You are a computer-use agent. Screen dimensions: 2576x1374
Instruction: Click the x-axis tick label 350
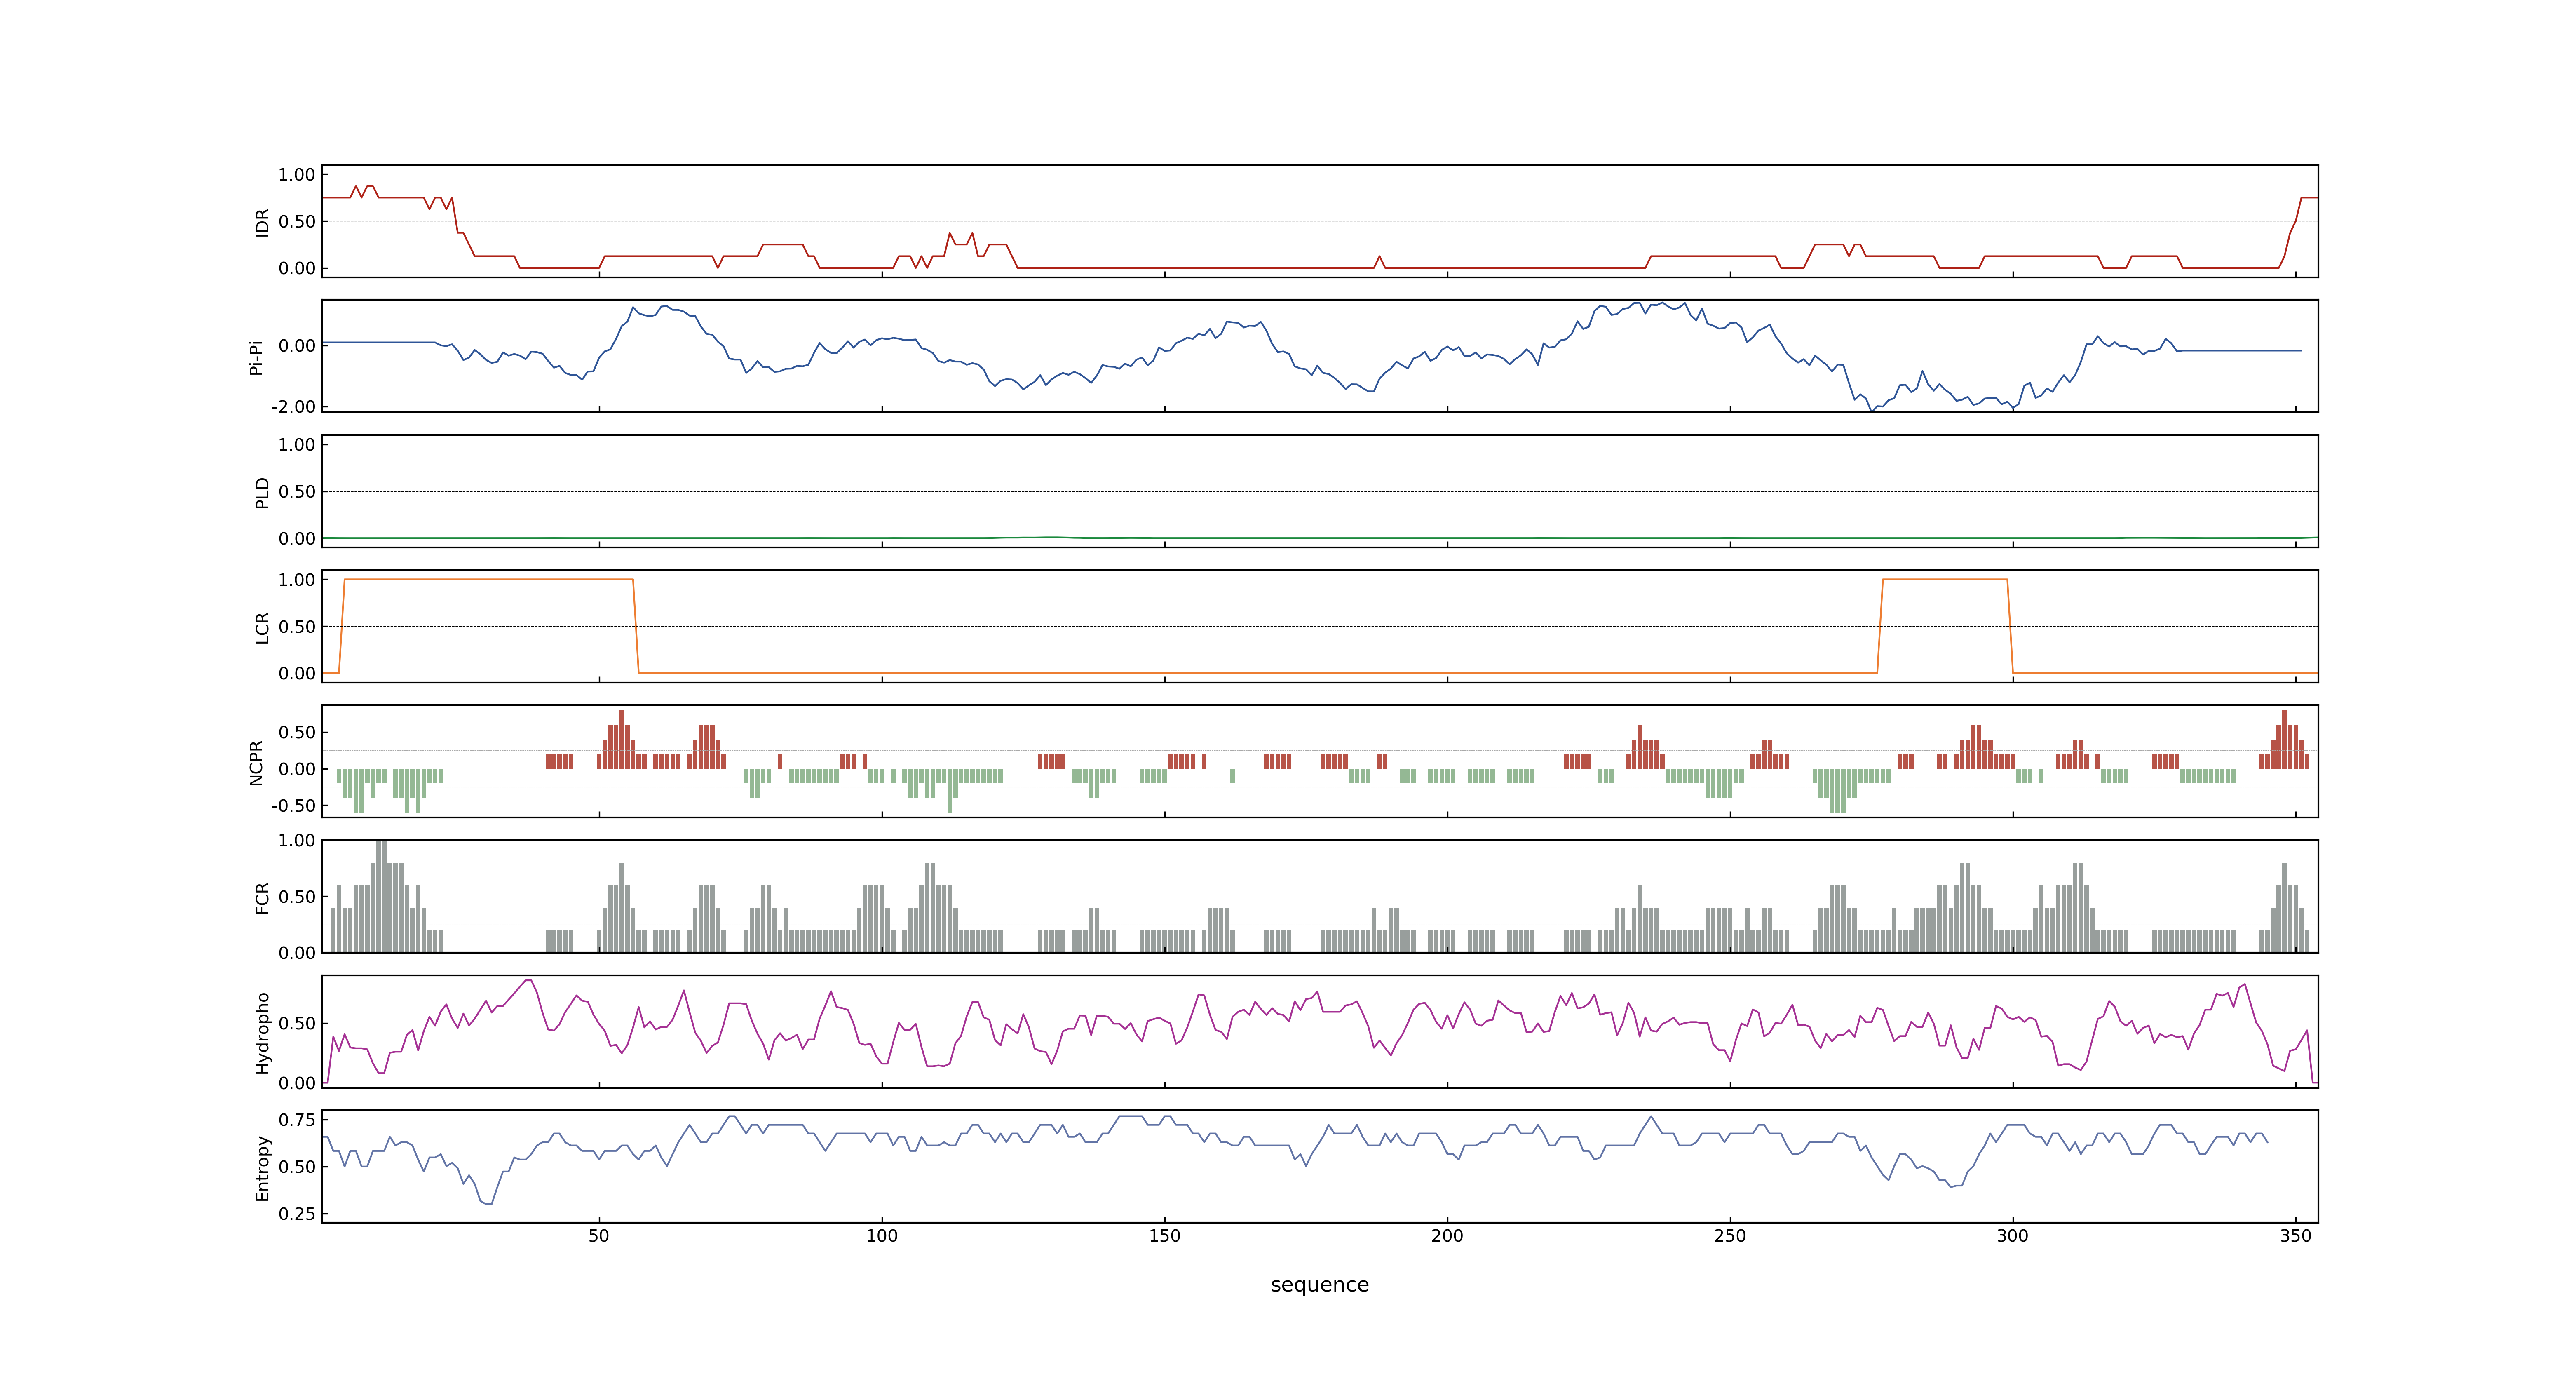(2296, 1236)
